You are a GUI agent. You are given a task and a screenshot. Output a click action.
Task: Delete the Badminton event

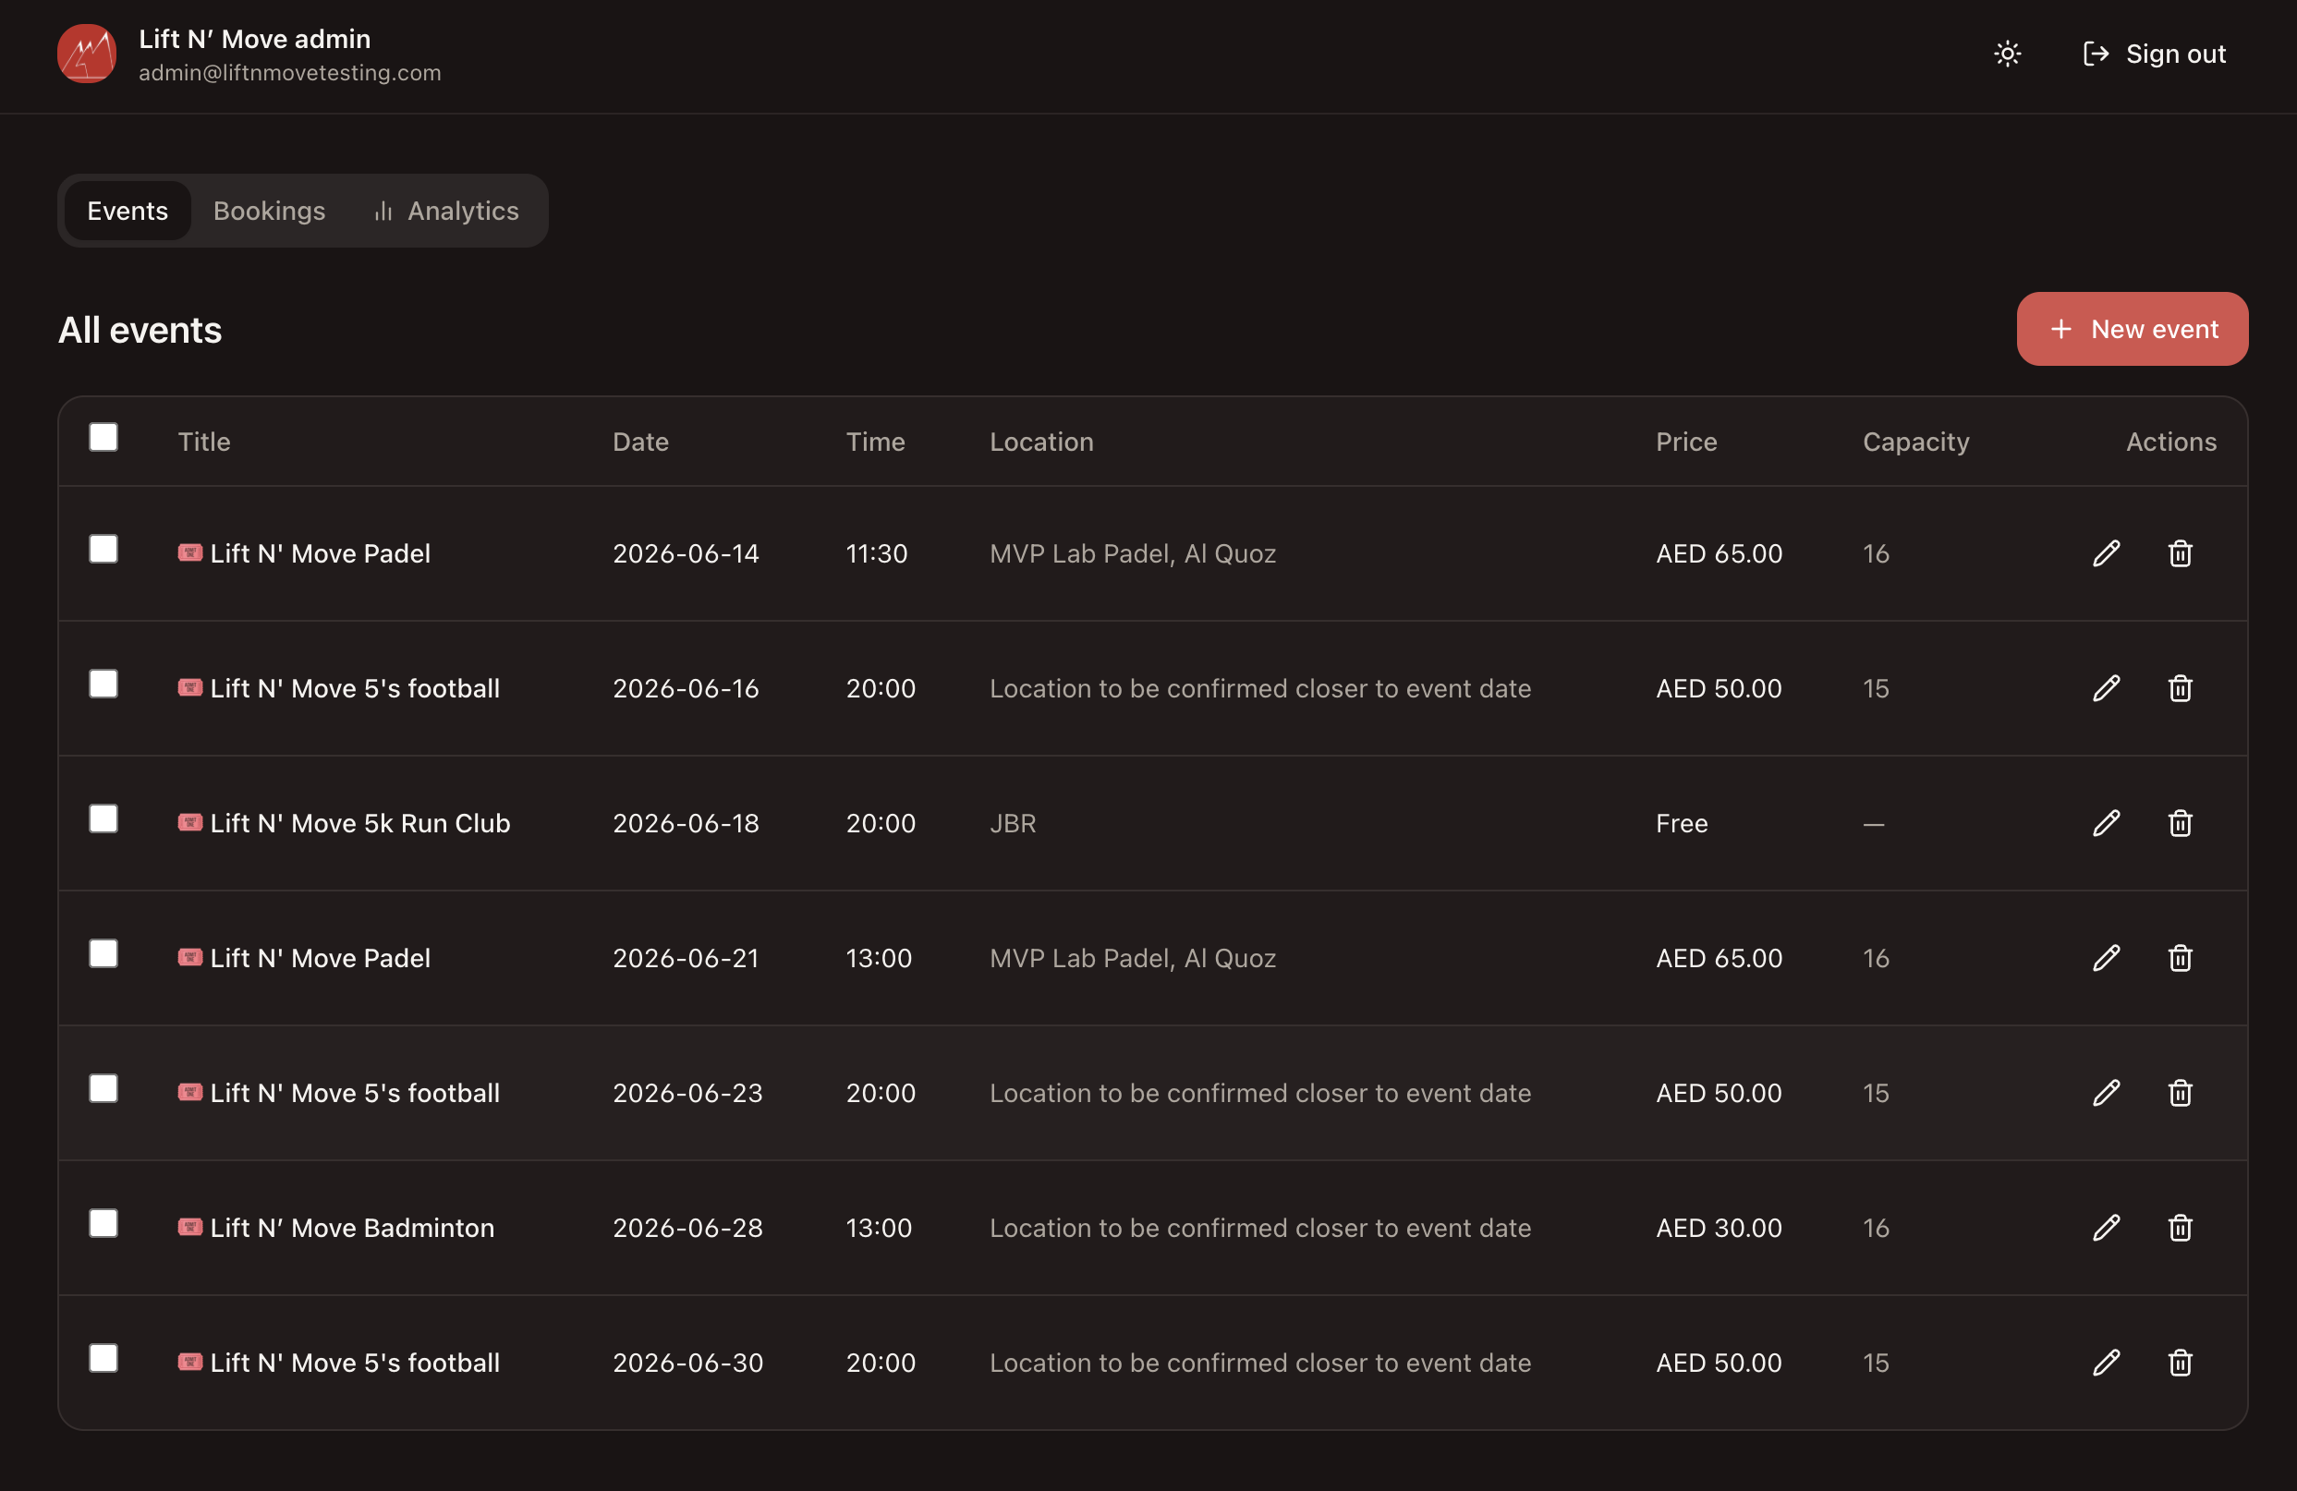(x=2181, y=1228)
